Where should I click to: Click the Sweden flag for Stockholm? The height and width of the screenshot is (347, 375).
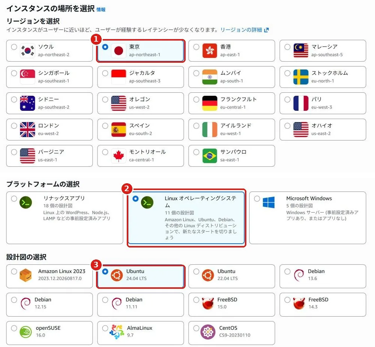(301, 77)
